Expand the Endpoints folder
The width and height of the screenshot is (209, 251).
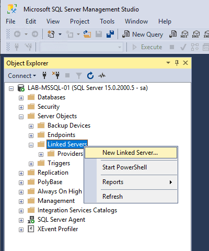[x=31, y=135]
